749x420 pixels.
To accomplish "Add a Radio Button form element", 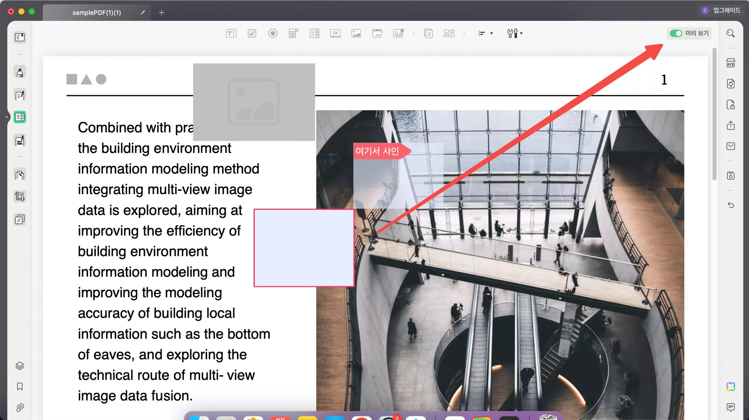I will coord(273,33).
